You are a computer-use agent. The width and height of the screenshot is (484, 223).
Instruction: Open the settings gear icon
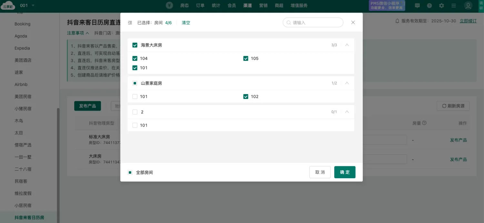(442, 5)
